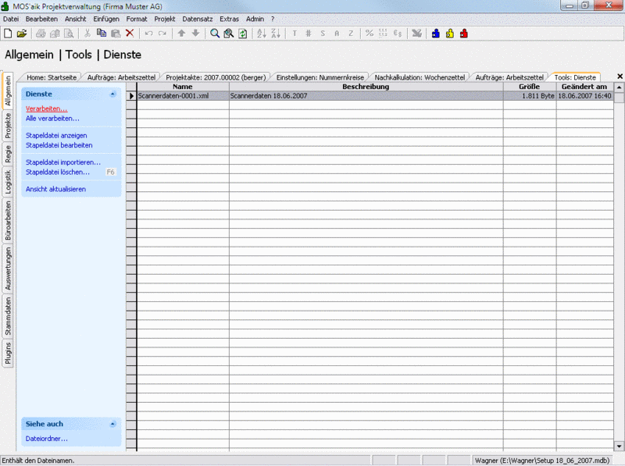
Task: Switch to the Nachkalkulation: Wochenzettel tab
Action: point(420,77)
